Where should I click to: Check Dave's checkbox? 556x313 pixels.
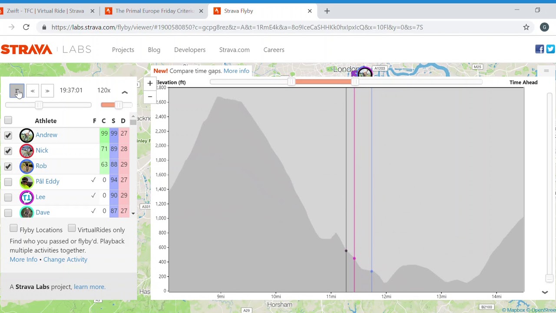click(x=8, y=213)
